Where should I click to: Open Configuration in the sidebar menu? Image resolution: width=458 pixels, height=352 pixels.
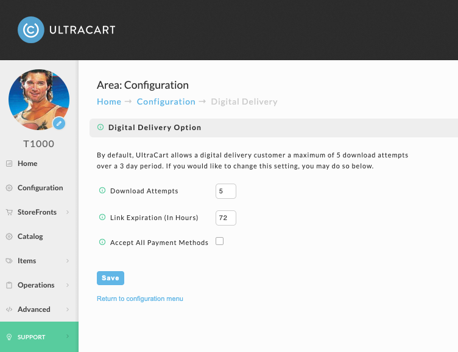coord(40,188)
